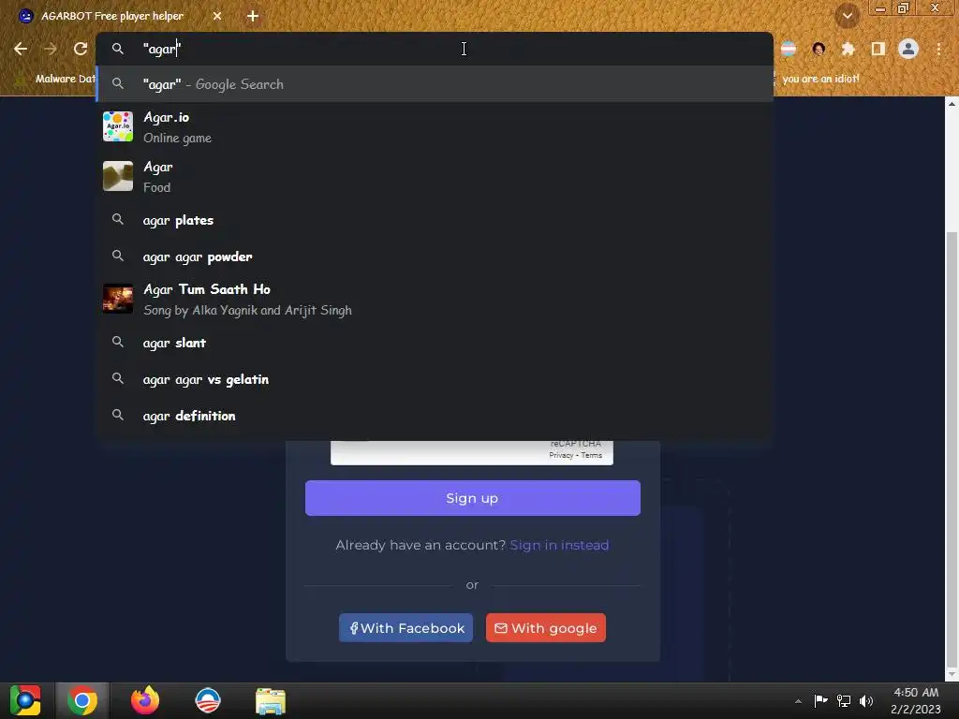This screenshot has width=959, height=719.
Task: Reload the page with the refresh icon
Action: tap(81, 49)
